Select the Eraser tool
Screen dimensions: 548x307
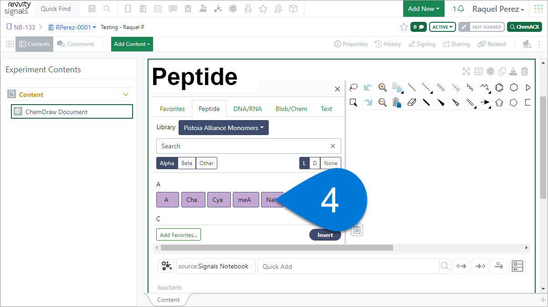point(412,102)
